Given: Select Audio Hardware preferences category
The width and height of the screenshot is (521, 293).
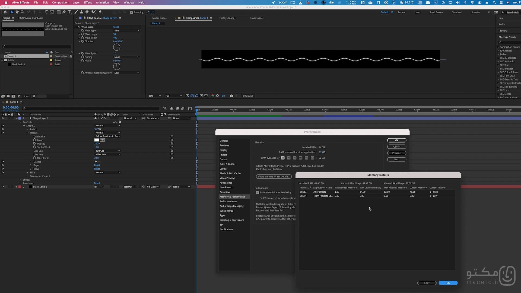Looking at the screenshot, I should pyautogui.click(x=228, y=201).
